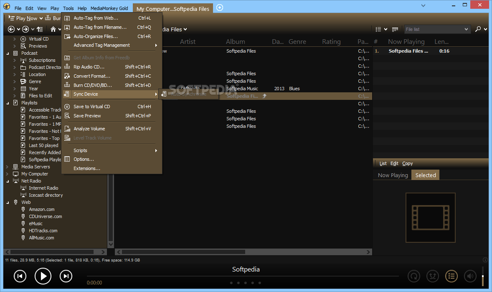Collapse the Playlists tree node

coord(8,103)
